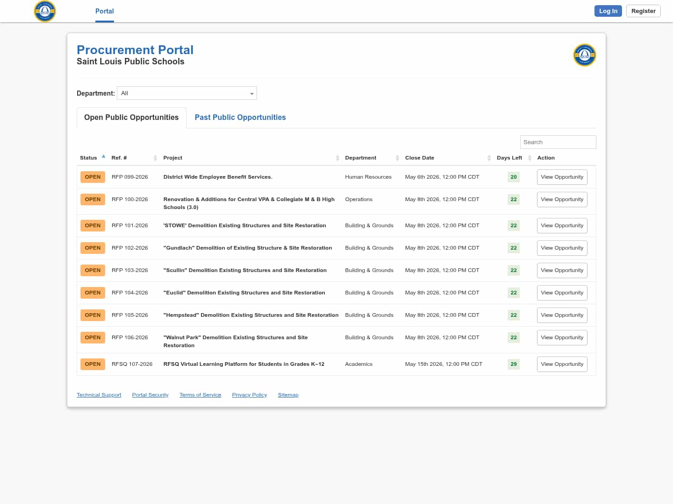The image size is (673, 504).
Task: Open the Privacy Policy footer link
Action: pos(249,395)
